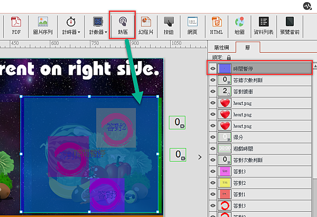The height and width of the screenshot is (217, 317).
Task: Collapse the right panel with the chevron arrow
Action: click(200, 157)
